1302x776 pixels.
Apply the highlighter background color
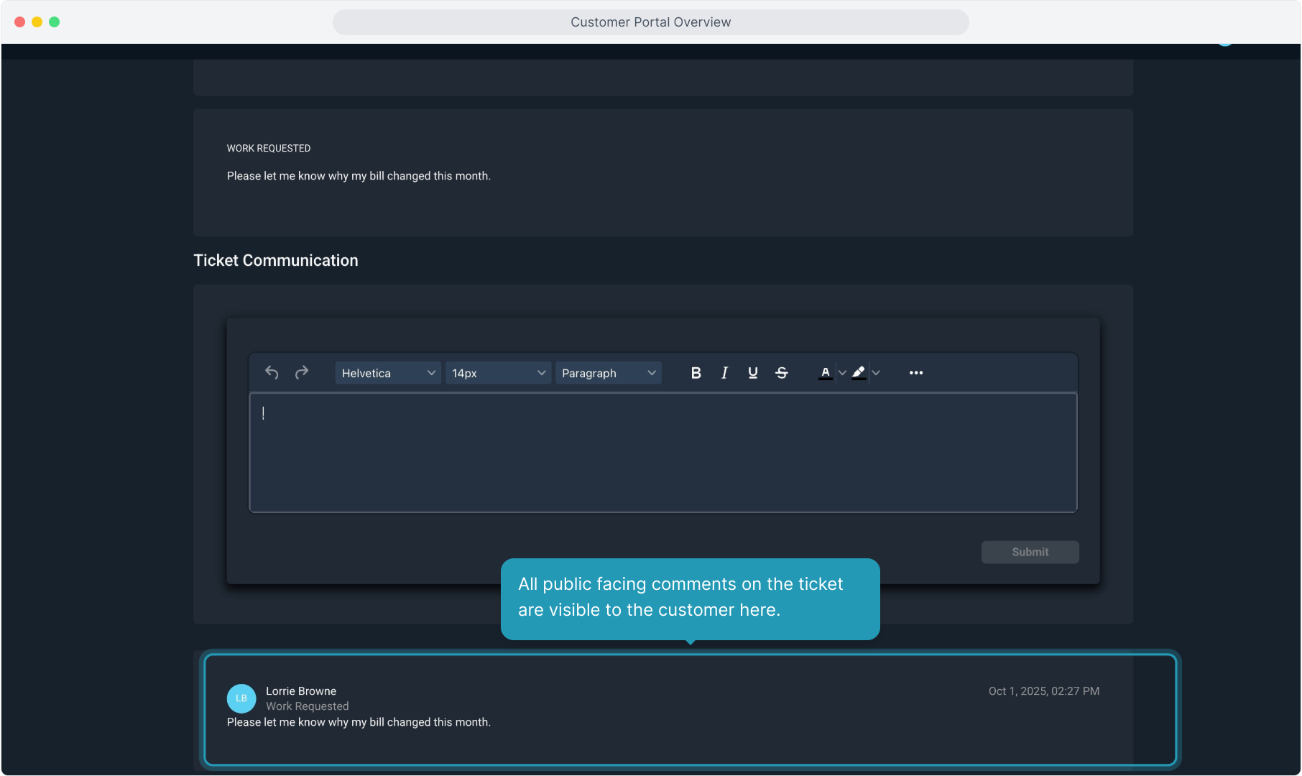(x=859, y=373)
